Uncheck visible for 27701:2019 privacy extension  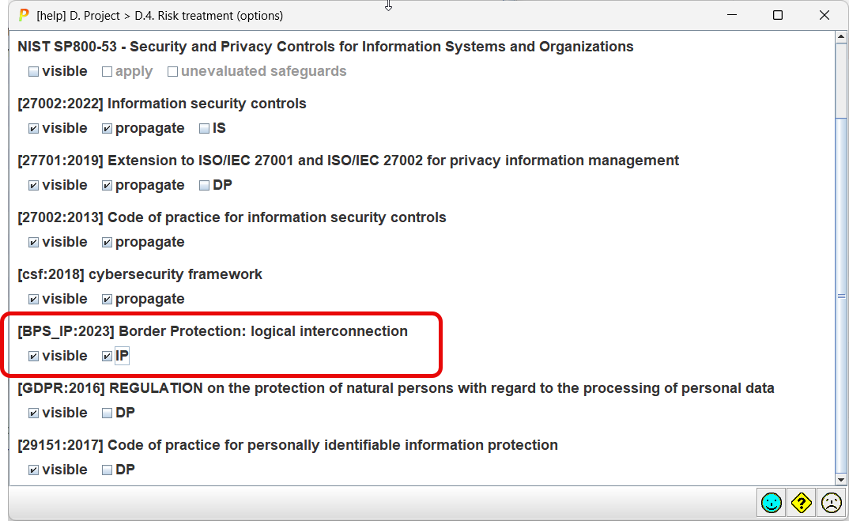(x=33, y=186)
